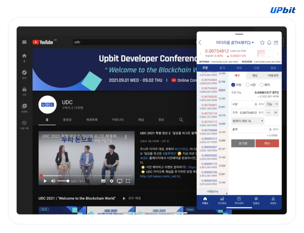This screenshot has width=304, height=233.
Task: Open the 현재가 대비 % dropdown
Action: [248, 121]
